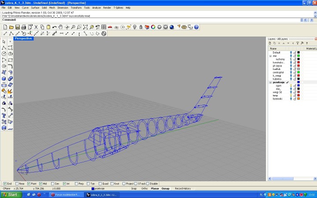Toggle the Point osnap checkbox
Image resolution: width=317 pixels, height=198 pixels.
pyautogui.click(x=29, y=183)
